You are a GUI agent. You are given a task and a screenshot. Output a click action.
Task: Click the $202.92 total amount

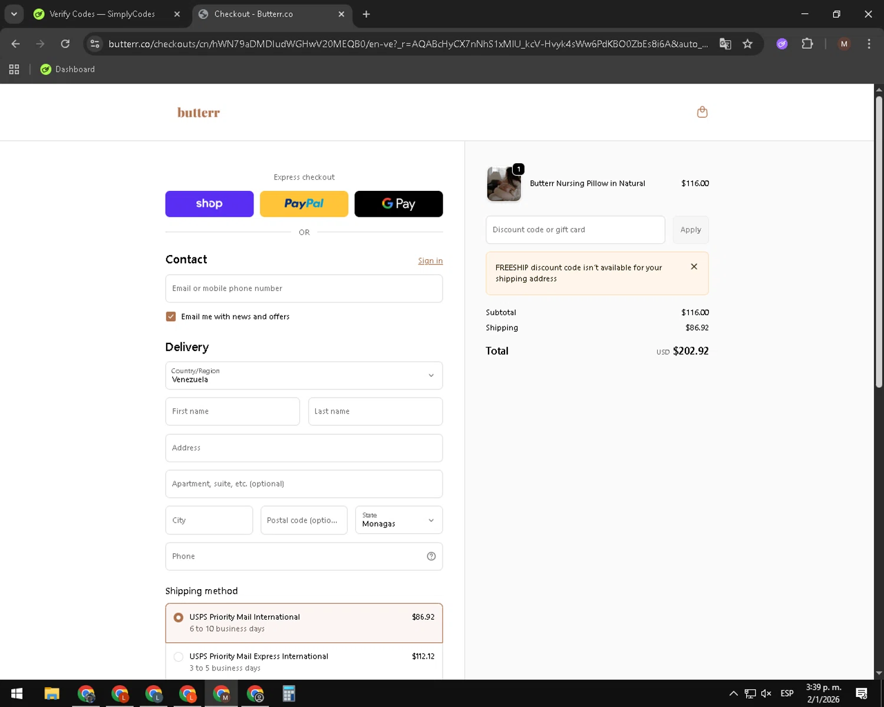(691, 351)
